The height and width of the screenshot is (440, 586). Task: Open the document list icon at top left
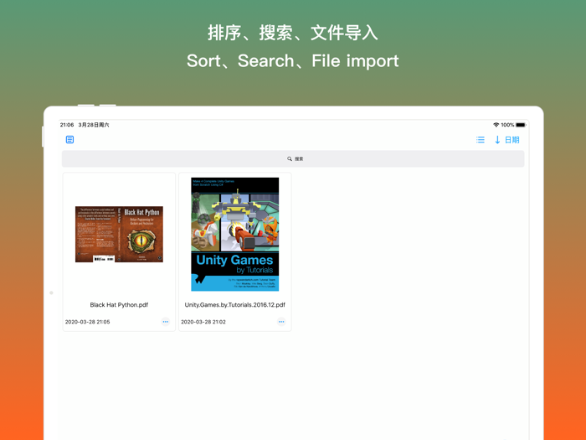click(69, 140)
